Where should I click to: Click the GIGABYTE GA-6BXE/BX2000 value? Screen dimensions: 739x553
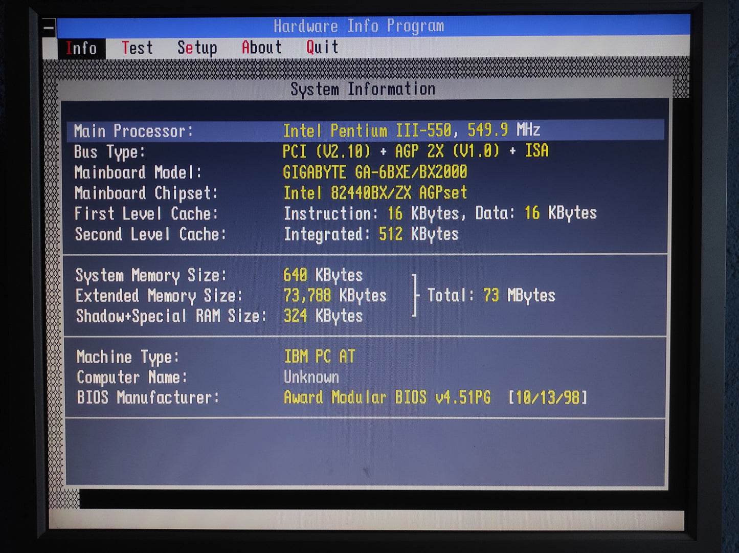coord(375,172)
